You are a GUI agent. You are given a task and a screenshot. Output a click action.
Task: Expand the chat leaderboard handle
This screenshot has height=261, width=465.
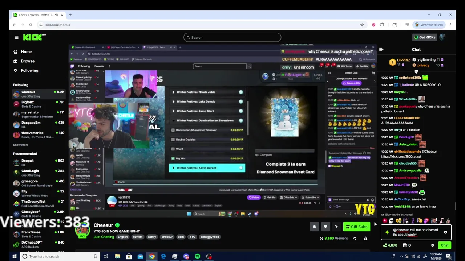pos(416,72)
